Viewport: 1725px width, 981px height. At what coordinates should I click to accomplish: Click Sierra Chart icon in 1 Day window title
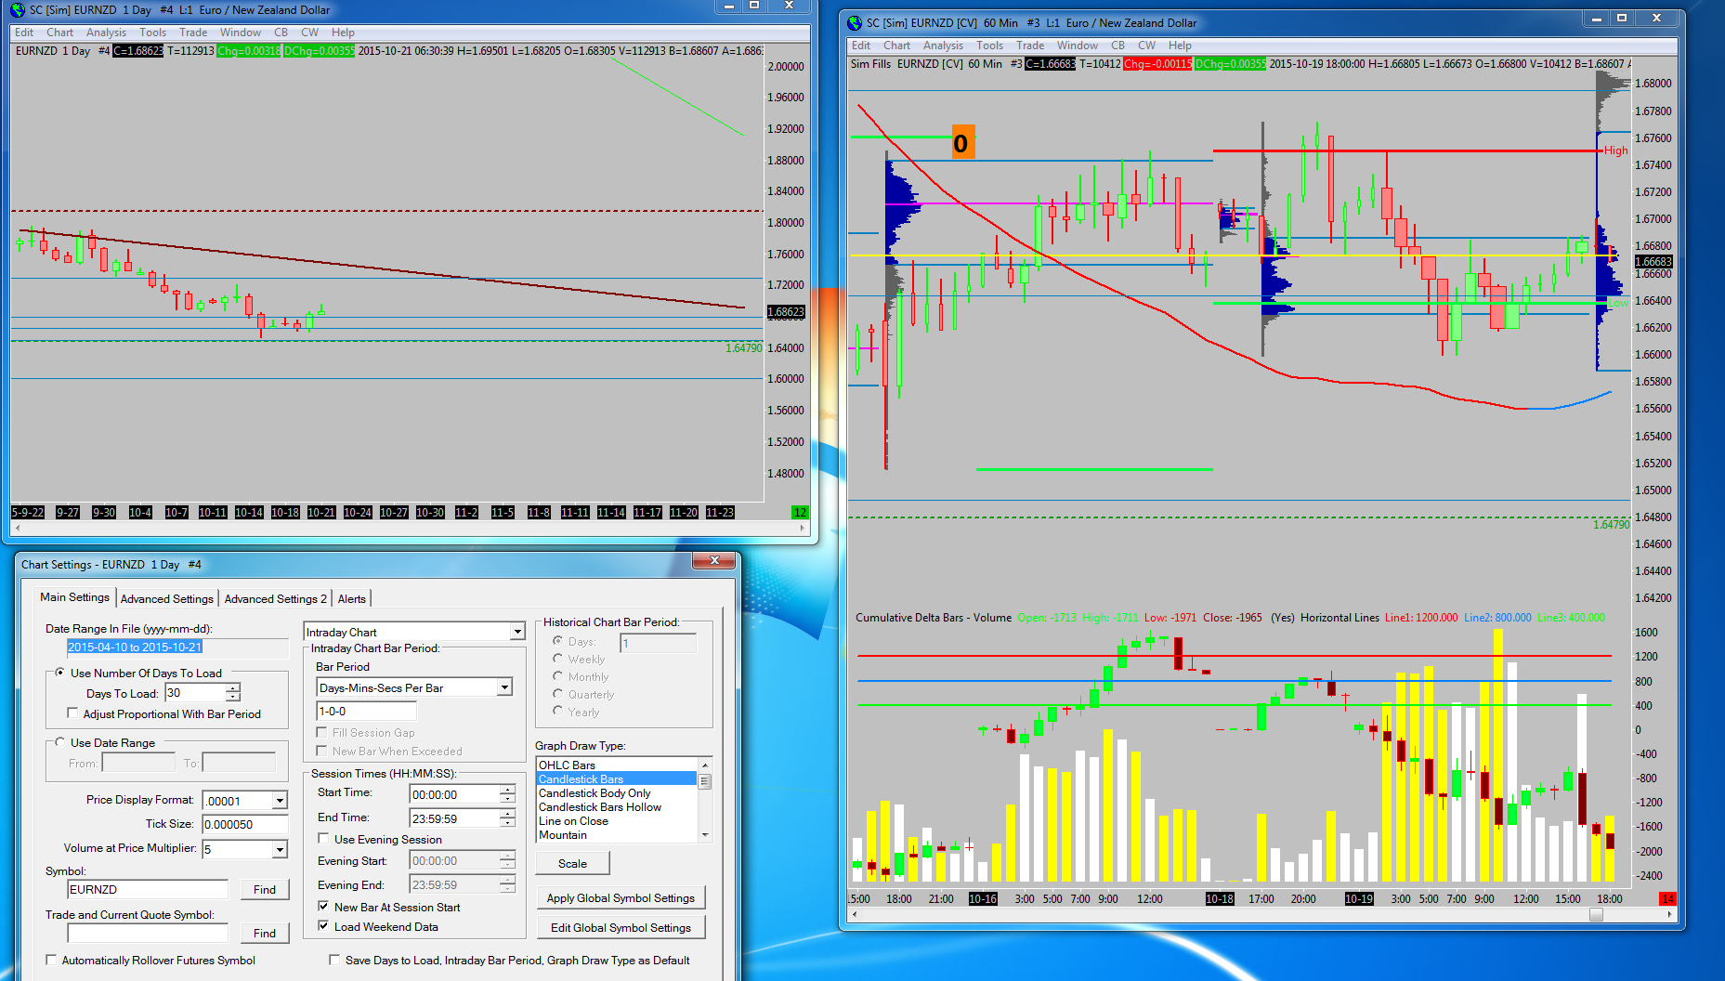click(18, 9)
